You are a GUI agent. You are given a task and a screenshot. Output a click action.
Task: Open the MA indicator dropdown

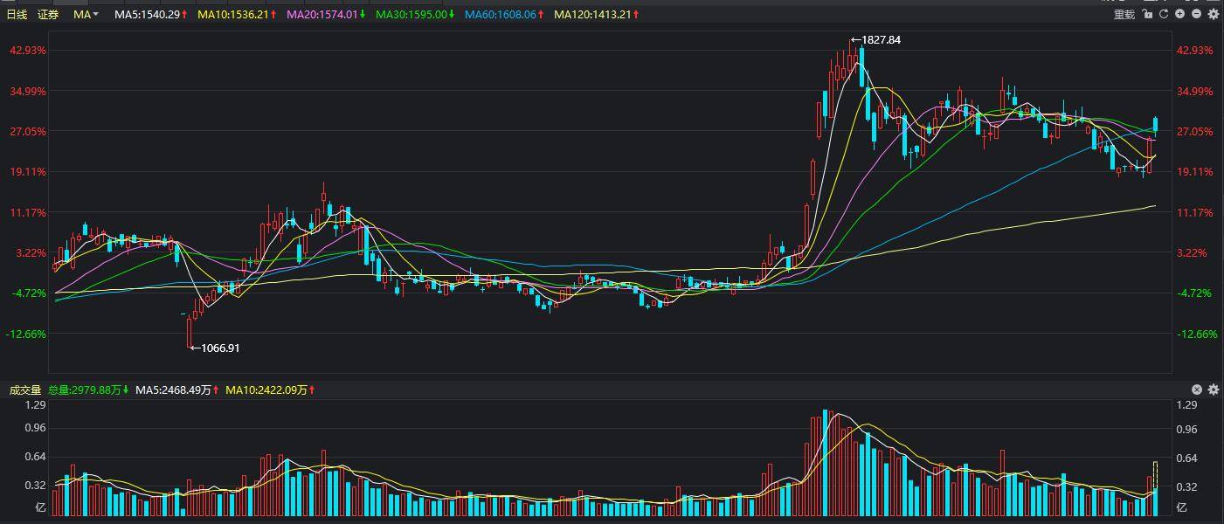pyautogui.click(x=86, y=15)
